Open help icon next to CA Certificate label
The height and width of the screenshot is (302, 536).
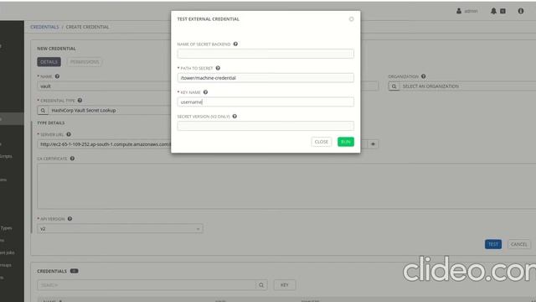(72, 159)
